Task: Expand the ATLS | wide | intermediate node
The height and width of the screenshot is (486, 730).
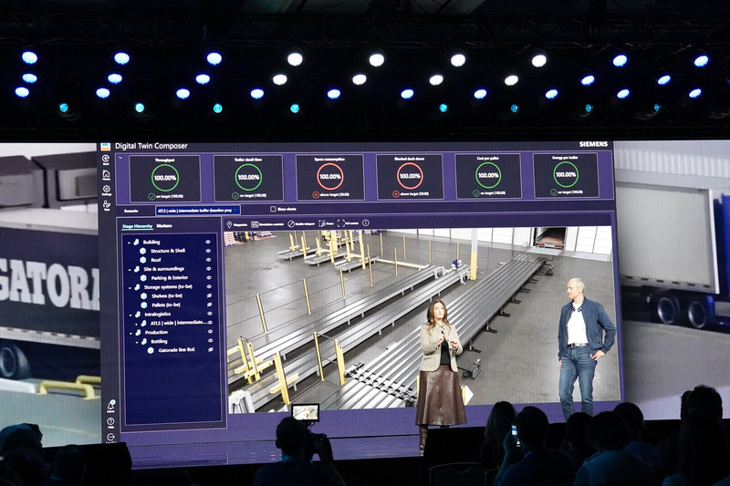Action: 137,323
